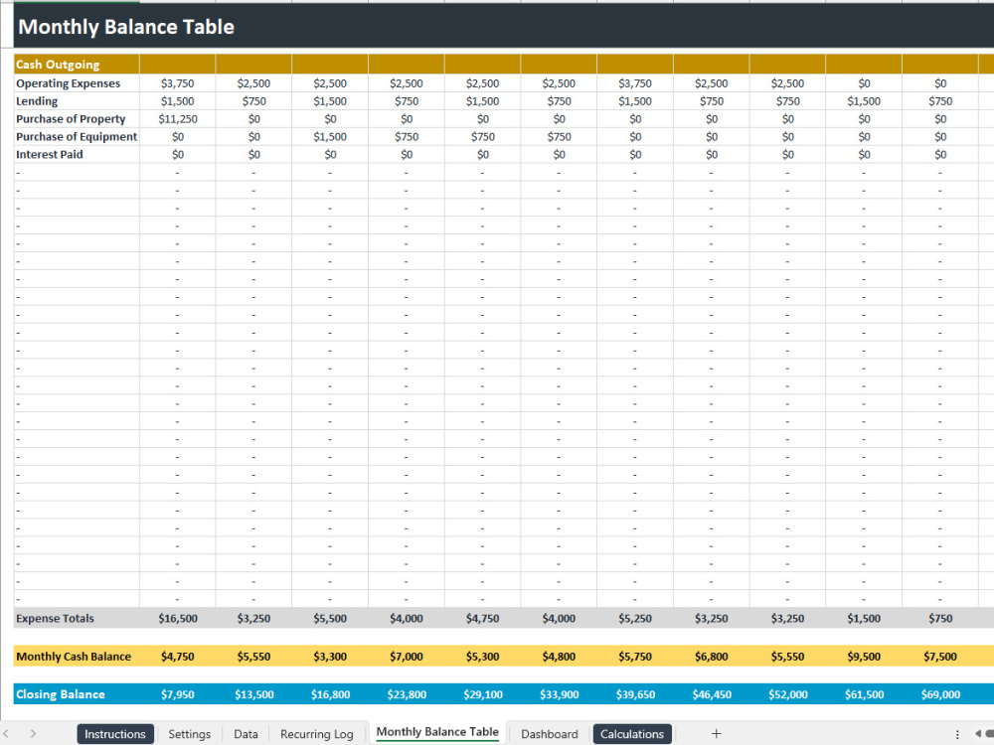This screenshot has height=745, width=994.
Task: Select the $23,800 closing balance cell
Action: (407, 694)
